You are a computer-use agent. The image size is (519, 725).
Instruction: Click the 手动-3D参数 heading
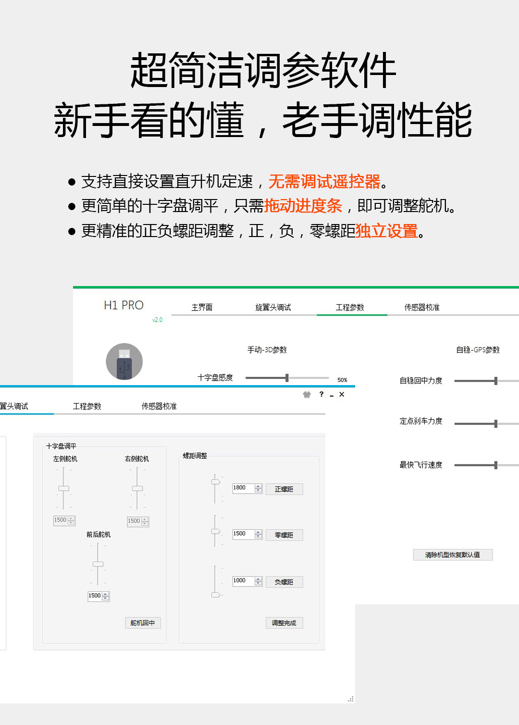(x=267, y=350)
